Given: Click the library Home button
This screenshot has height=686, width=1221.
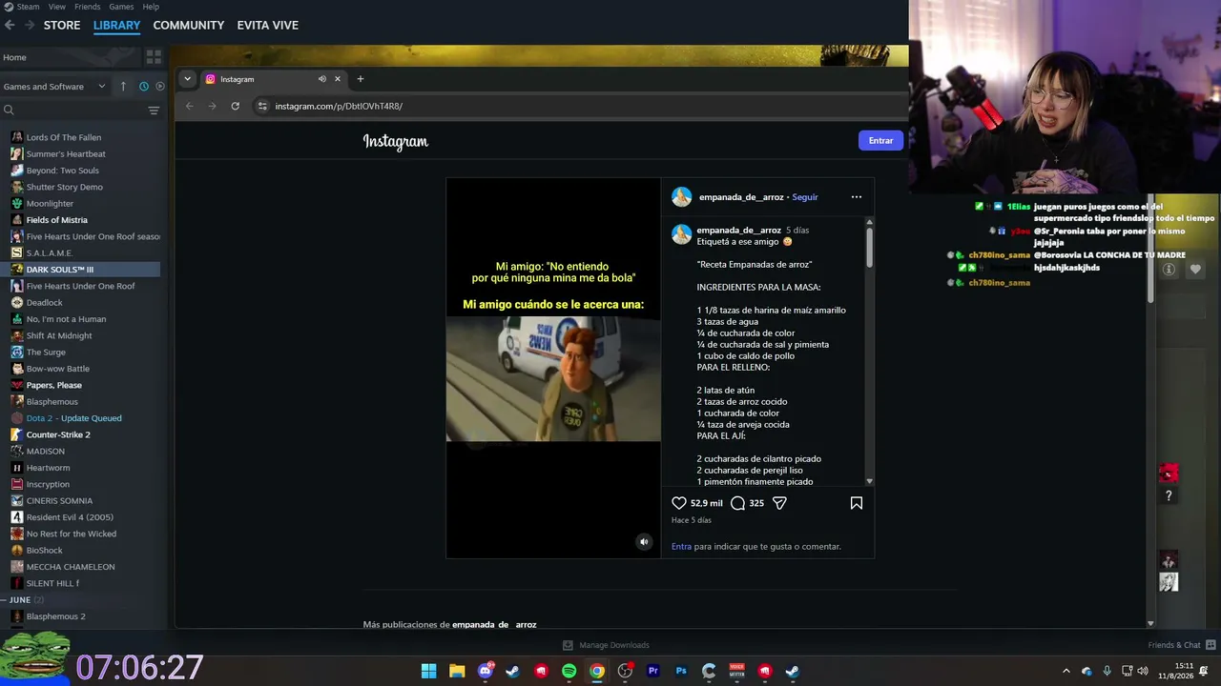Looking at the screenshot, I should pyautogui.click(x=72, y=57).
